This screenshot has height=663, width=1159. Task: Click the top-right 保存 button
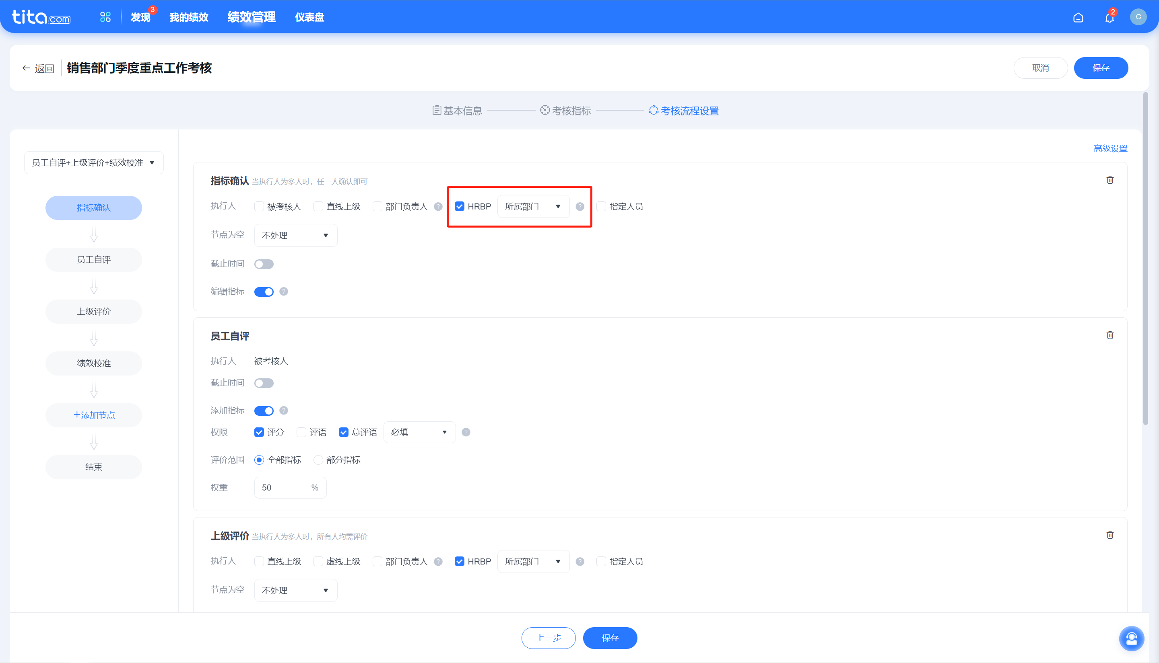(x=1101, y=68)
